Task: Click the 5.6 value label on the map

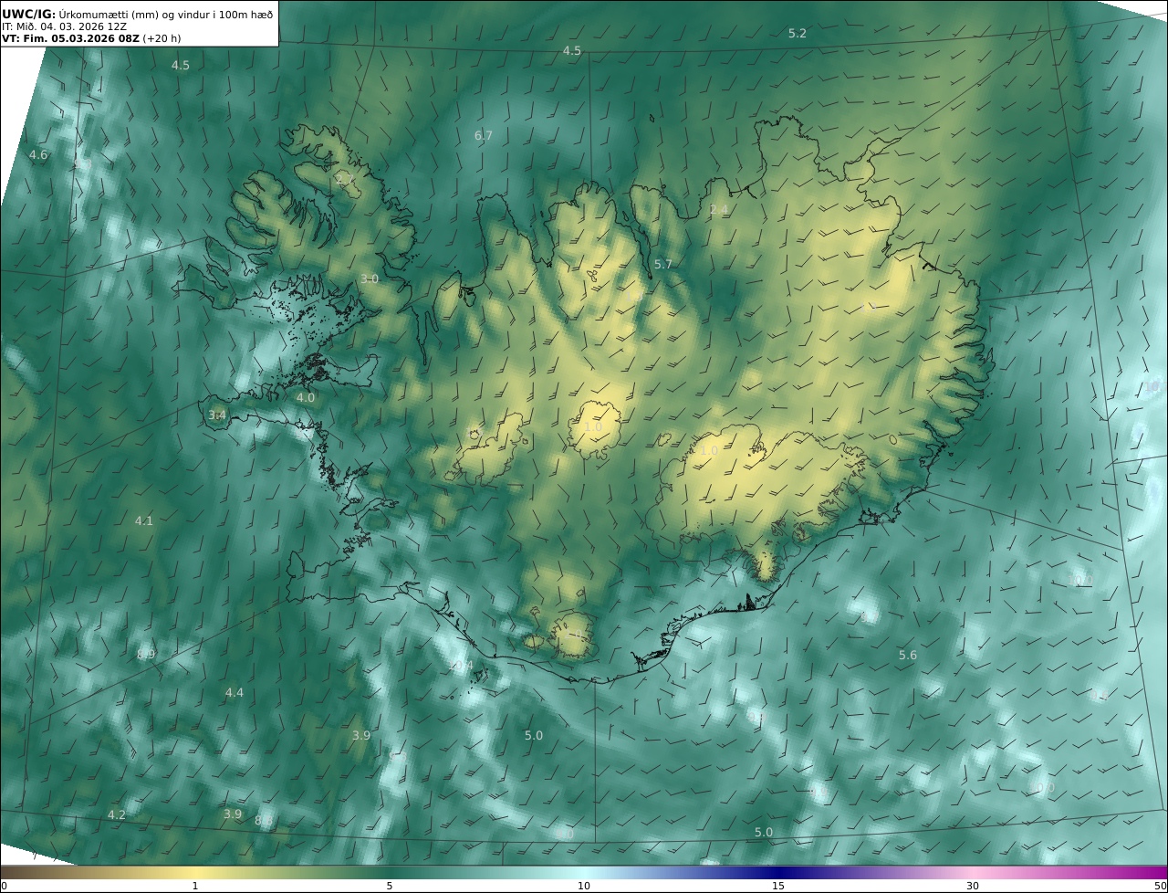Action: [907, 656]
